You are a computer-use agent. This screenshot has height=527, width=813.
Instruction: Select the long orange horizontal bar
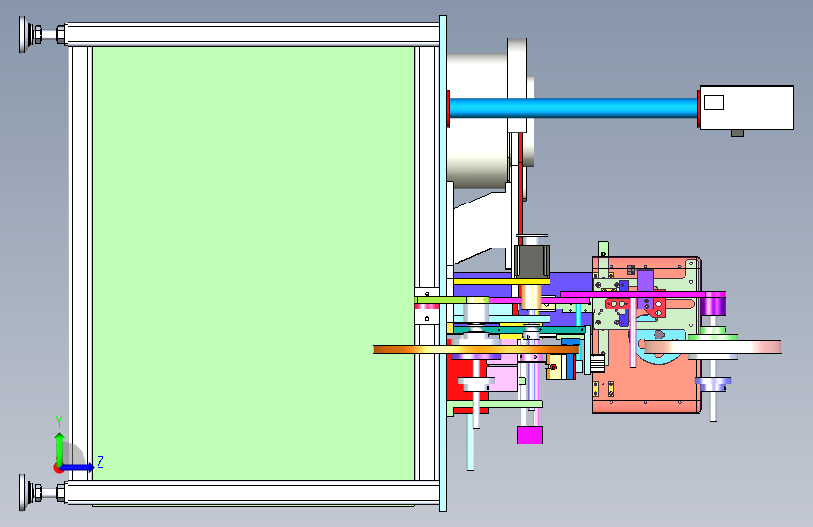click(475, 350)
